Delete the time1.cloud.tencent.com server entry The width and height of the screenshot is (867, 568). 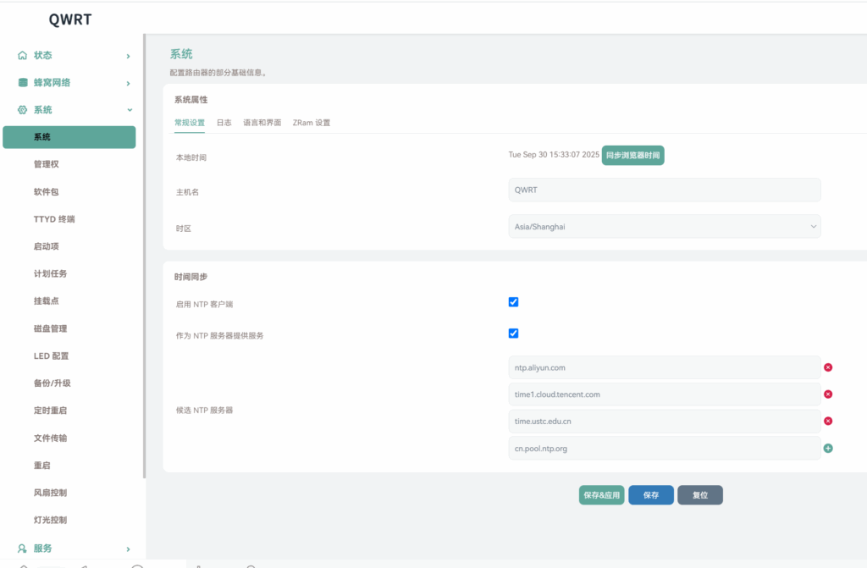click(828, 394)
